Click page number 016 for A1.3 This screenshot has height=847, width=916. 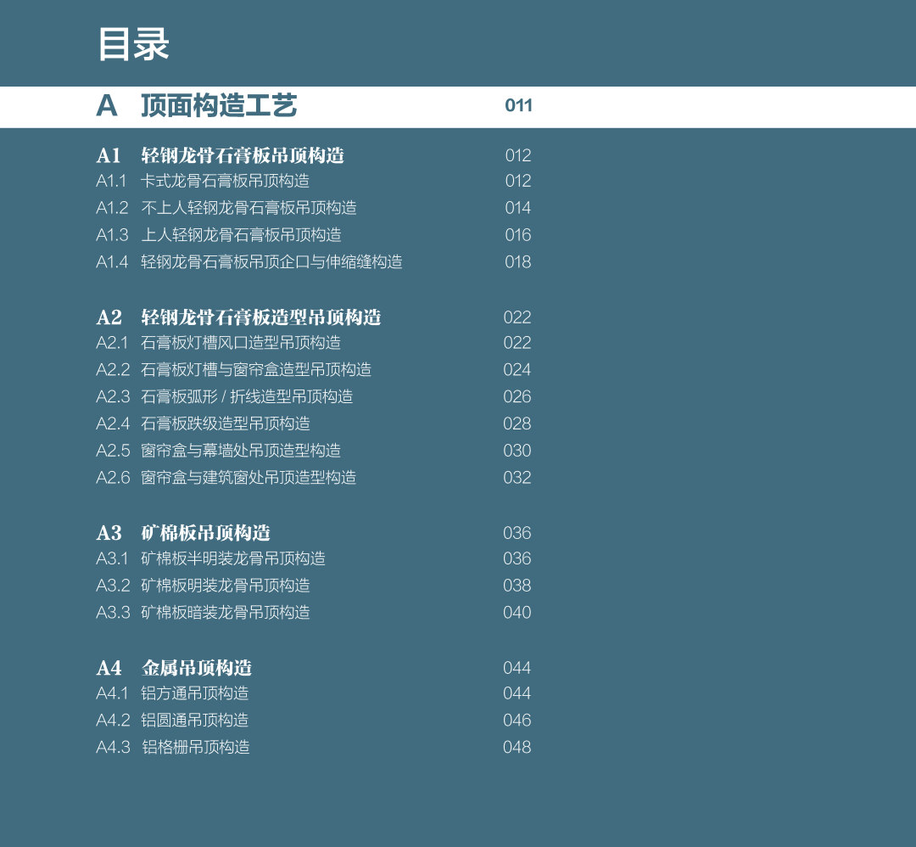pyautogui.click(x=517, y=235)
